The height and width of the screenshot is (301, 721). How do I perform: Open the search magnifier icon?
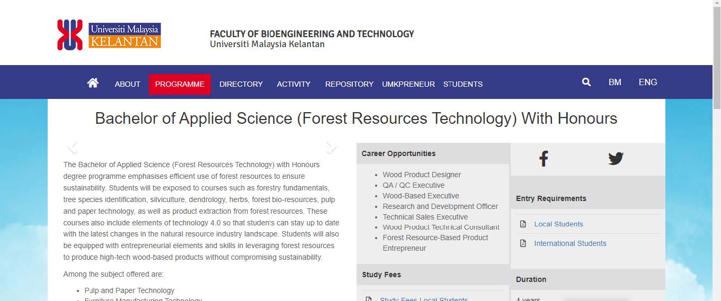point(586,82)
